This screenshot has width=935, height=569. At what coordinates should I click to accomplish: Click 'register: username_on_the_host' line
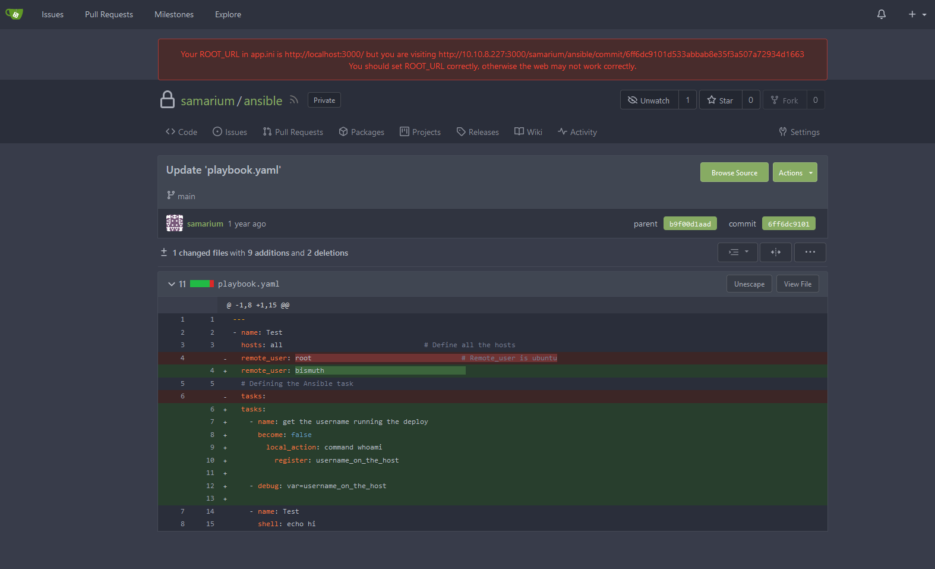492,460
